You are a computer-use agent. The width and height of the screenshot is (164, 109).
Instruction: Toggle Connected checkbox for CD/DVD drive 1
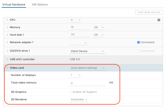(138, 51)
